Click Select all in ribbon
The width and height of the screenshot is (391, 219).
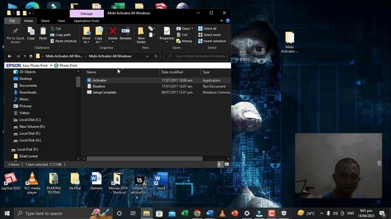pyautogui.click(x=207, y=29)
